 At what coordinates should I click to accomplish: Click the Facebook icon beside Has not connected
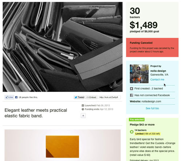[x=131, y=95]
